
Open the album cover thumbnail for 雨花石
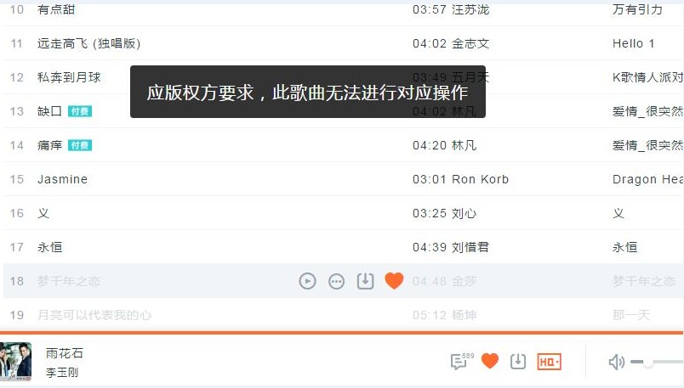[x=15, y=362]
